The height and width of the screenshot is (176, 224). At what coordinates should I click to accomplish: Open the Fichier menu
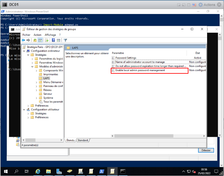(x=27, y=35)
